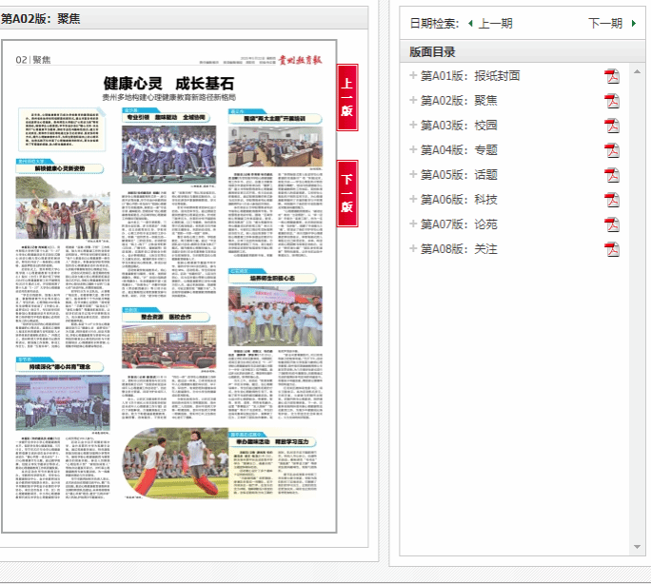Viewport: 651px width, 584px height.
Task: Open 第A06版：科技 page link
Action: coord(459,200)
